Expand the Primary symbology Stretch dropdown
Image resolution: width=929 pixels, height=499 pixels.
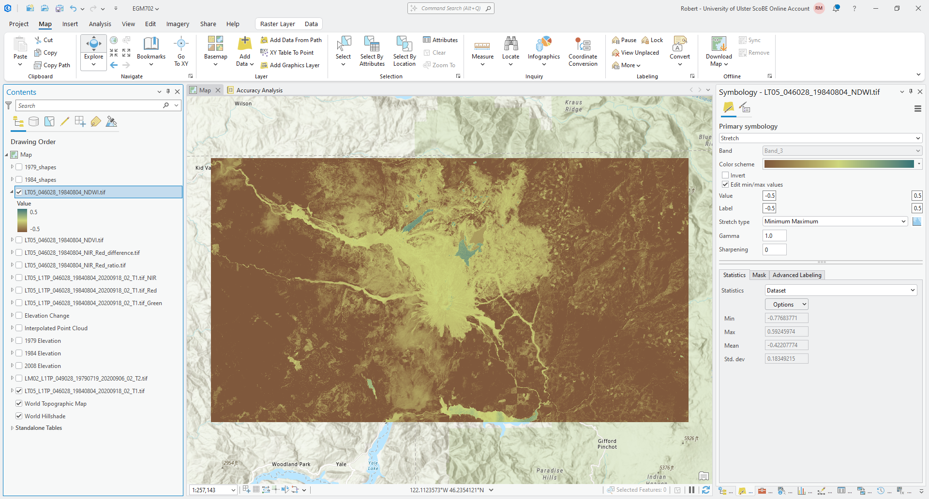[820, 138]
